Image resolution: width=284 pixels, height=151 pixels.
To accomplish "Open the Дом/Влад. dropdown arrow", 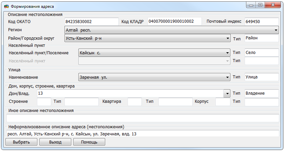I will pos(227,93).
